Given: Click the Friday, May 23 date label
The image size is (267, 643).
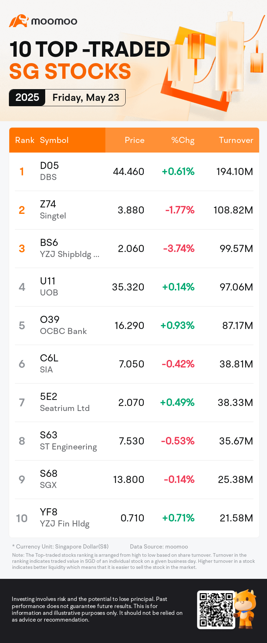Looking at the screenshot, I should (86, 98).
